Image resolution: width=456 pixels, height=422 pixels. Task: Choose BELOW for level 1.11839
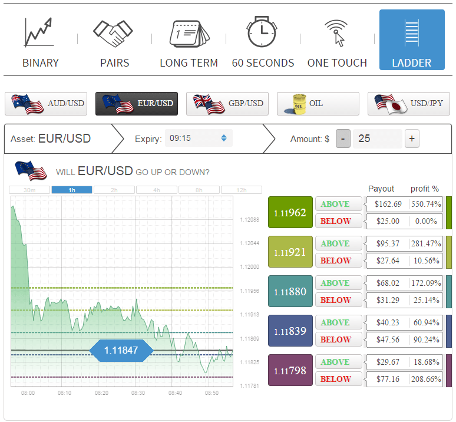339,339
